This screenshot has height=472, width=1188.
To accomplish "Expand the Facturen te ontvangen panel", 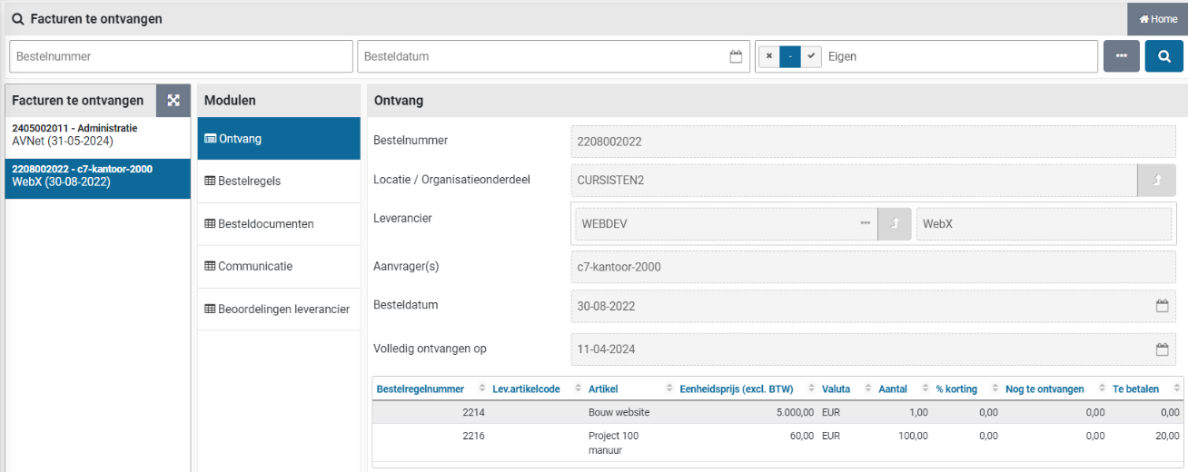I will point(173,101).
